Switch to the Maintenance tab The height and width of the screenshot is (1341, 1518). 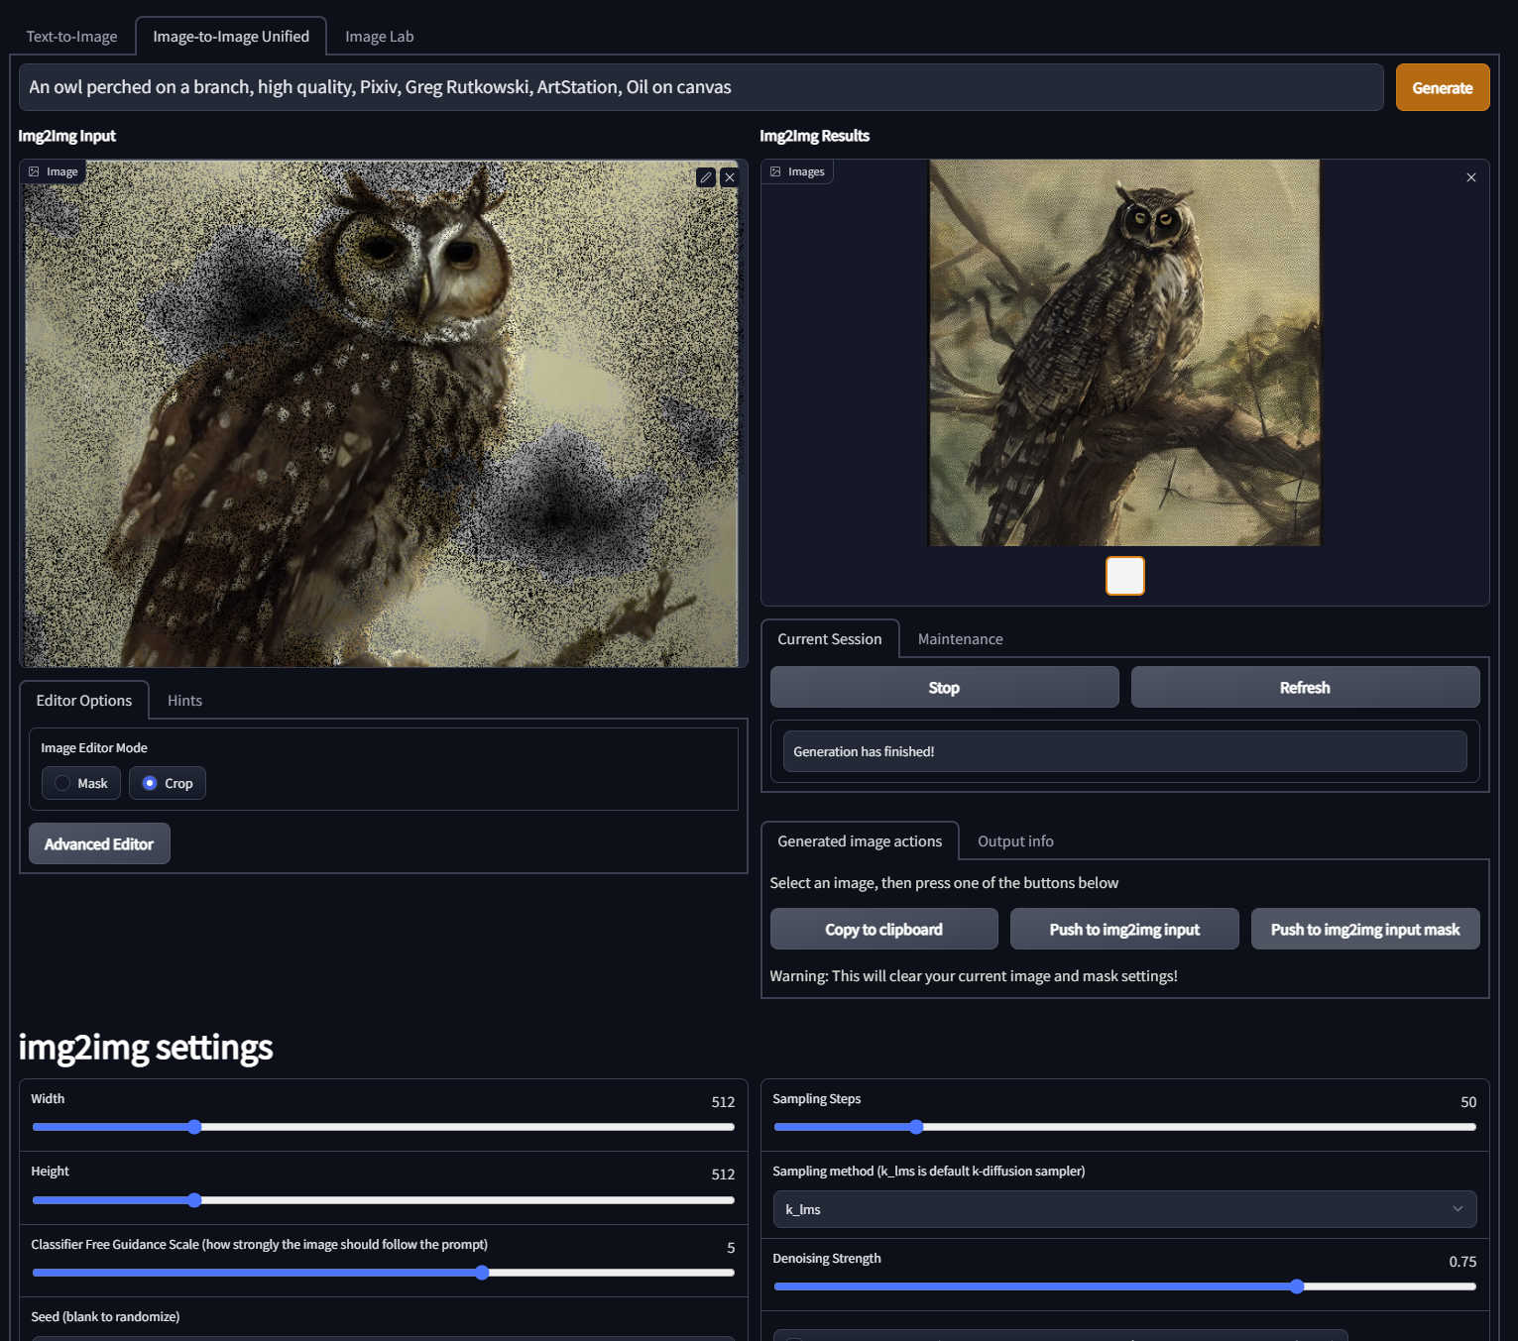coord(959,638)
